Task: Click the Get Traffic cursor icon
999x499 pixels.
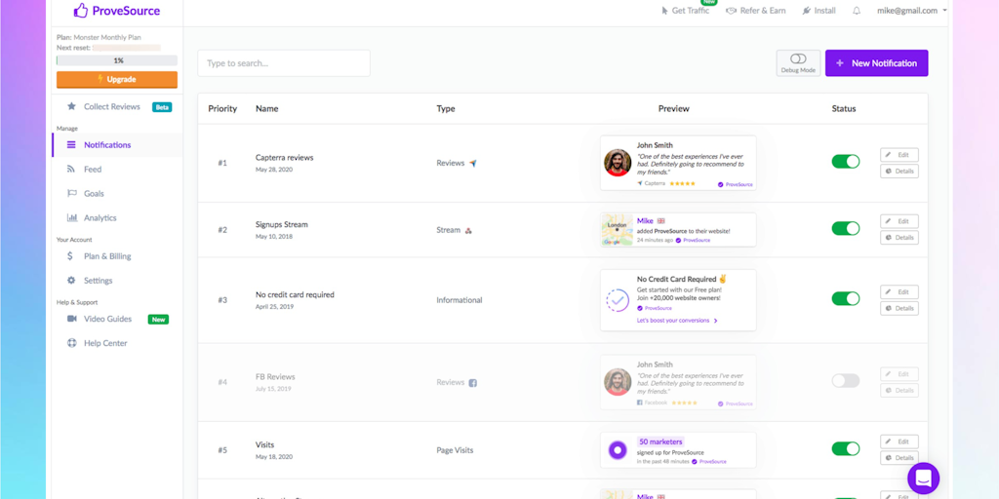Action: pyautogui.click(x=664, y=11)
